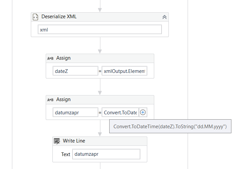Click the Deserialize XML activity icon
Viewport: 240px width, 169px height.
(x=36, y=17)
